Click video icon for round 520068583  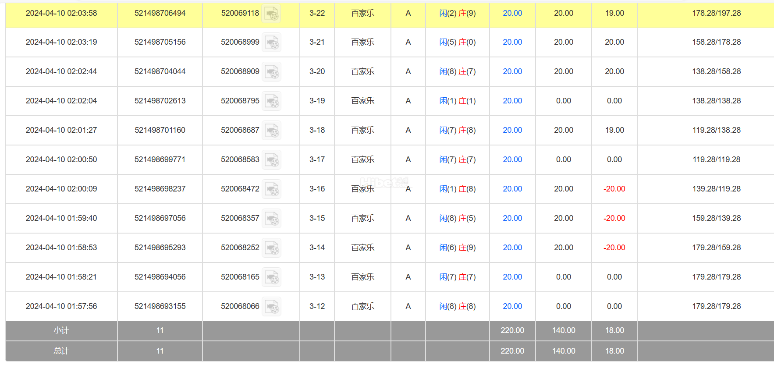coord(271,160)
